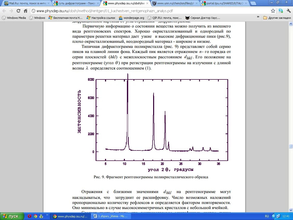Click the scrollbar down arrow

pos(291,210)
